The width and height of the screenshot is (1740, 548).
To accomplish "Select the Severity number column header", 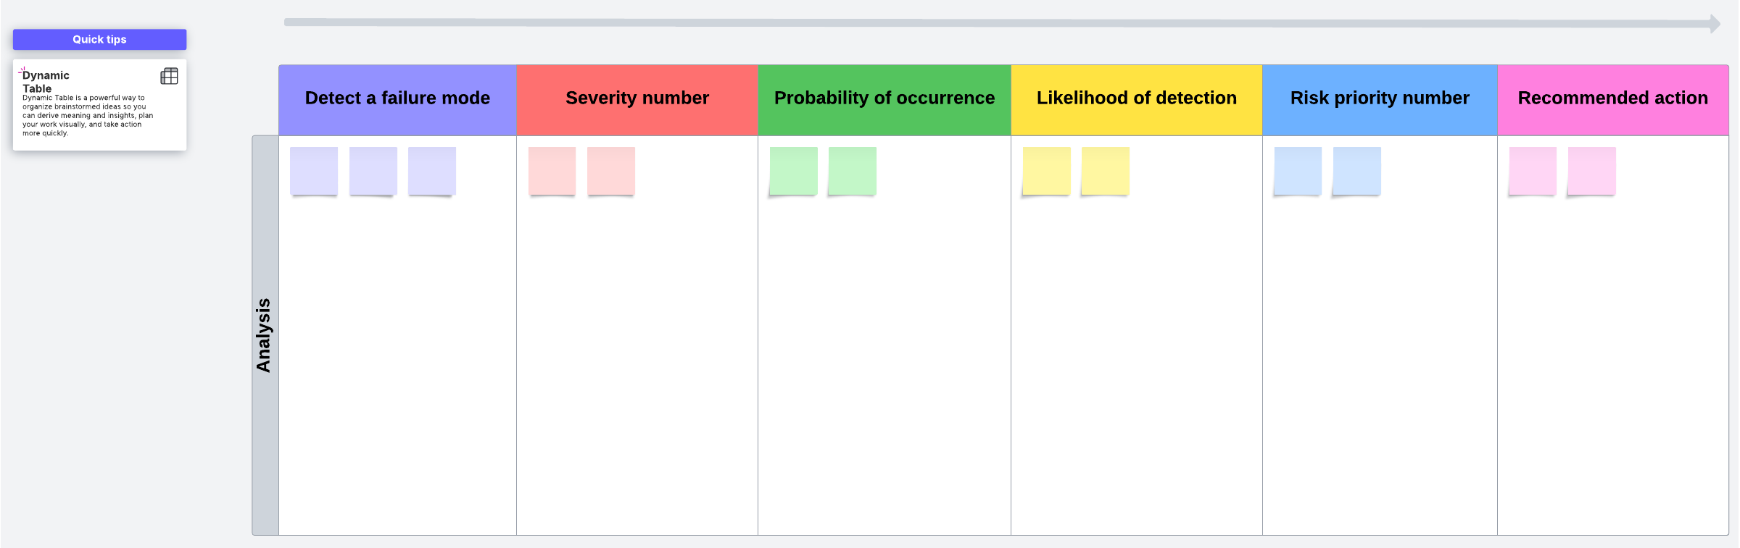I will [637, 98].
